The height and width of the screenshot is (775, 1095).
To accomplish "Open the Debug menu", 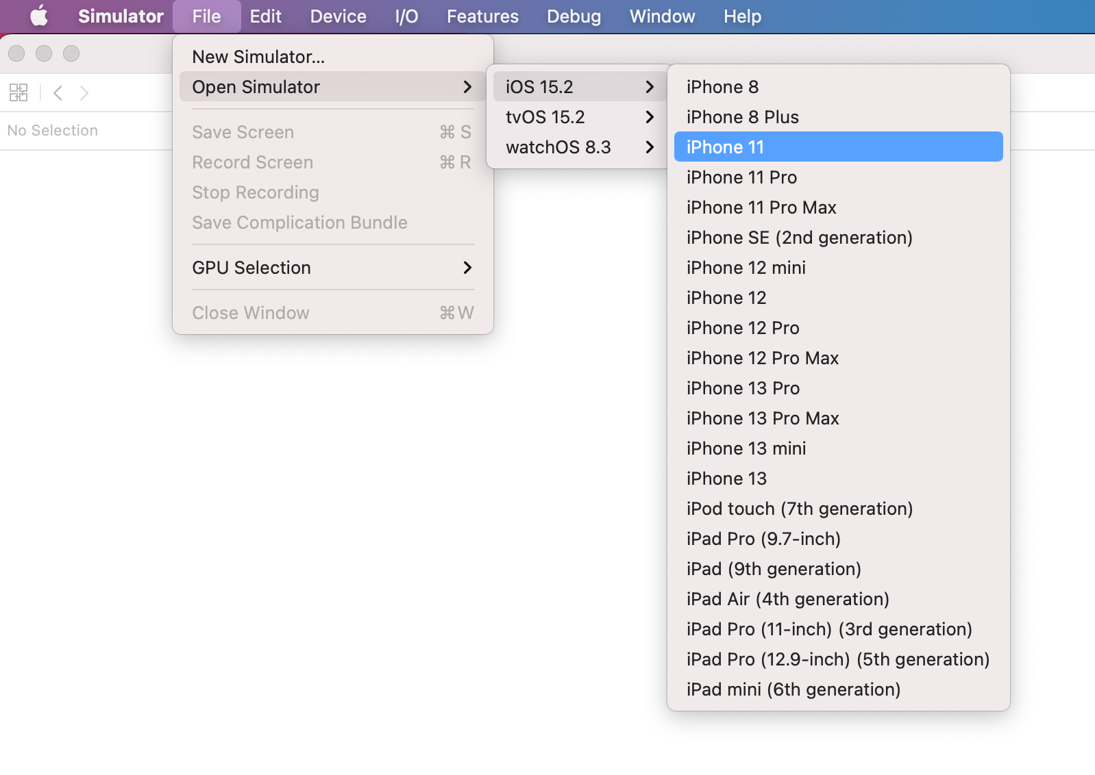I will pos(574,16).
